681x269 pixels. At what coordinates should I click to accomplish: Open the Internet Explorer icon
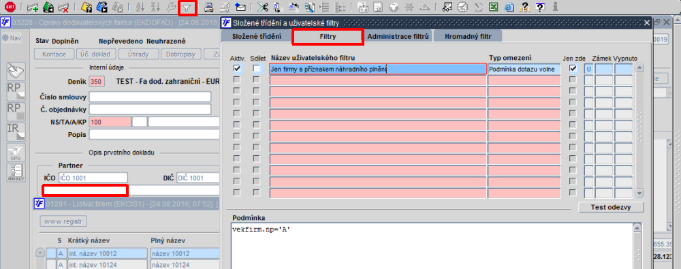[509, 7]
